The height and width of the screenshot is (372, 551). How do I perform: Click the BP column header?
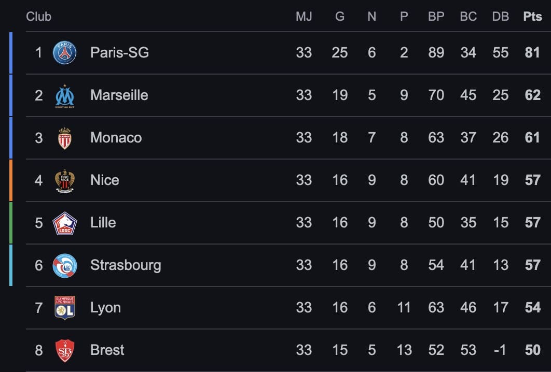pos(436,17)
